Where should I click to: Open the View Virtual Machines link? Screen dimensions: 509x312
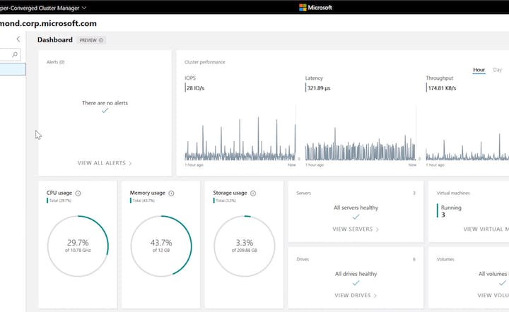(x=486, y=229)
